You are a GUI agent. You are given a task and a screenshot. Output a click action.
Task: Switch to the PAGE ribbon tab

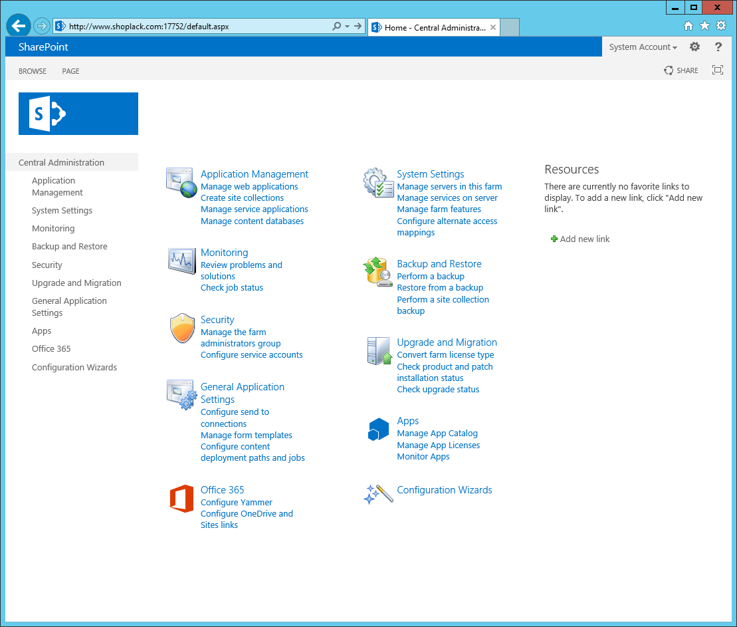tap(70, 71)
